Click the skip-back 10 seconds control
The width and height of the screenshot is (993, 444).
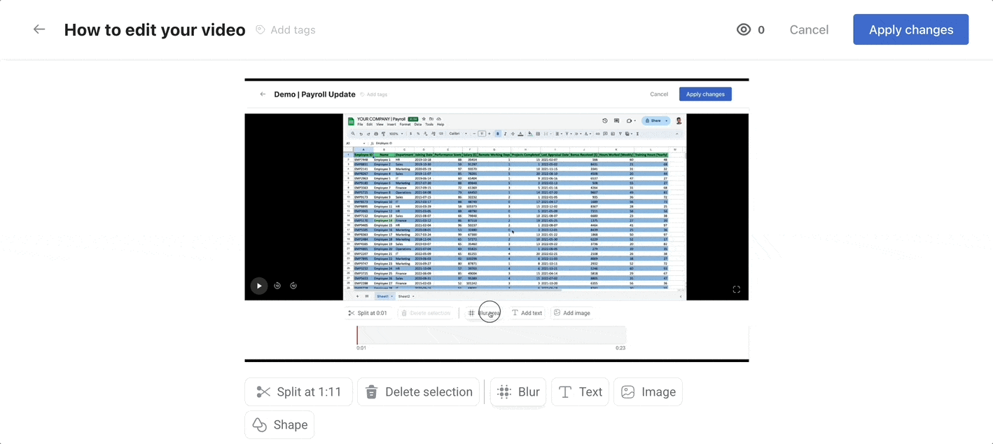tap(277, 286)
